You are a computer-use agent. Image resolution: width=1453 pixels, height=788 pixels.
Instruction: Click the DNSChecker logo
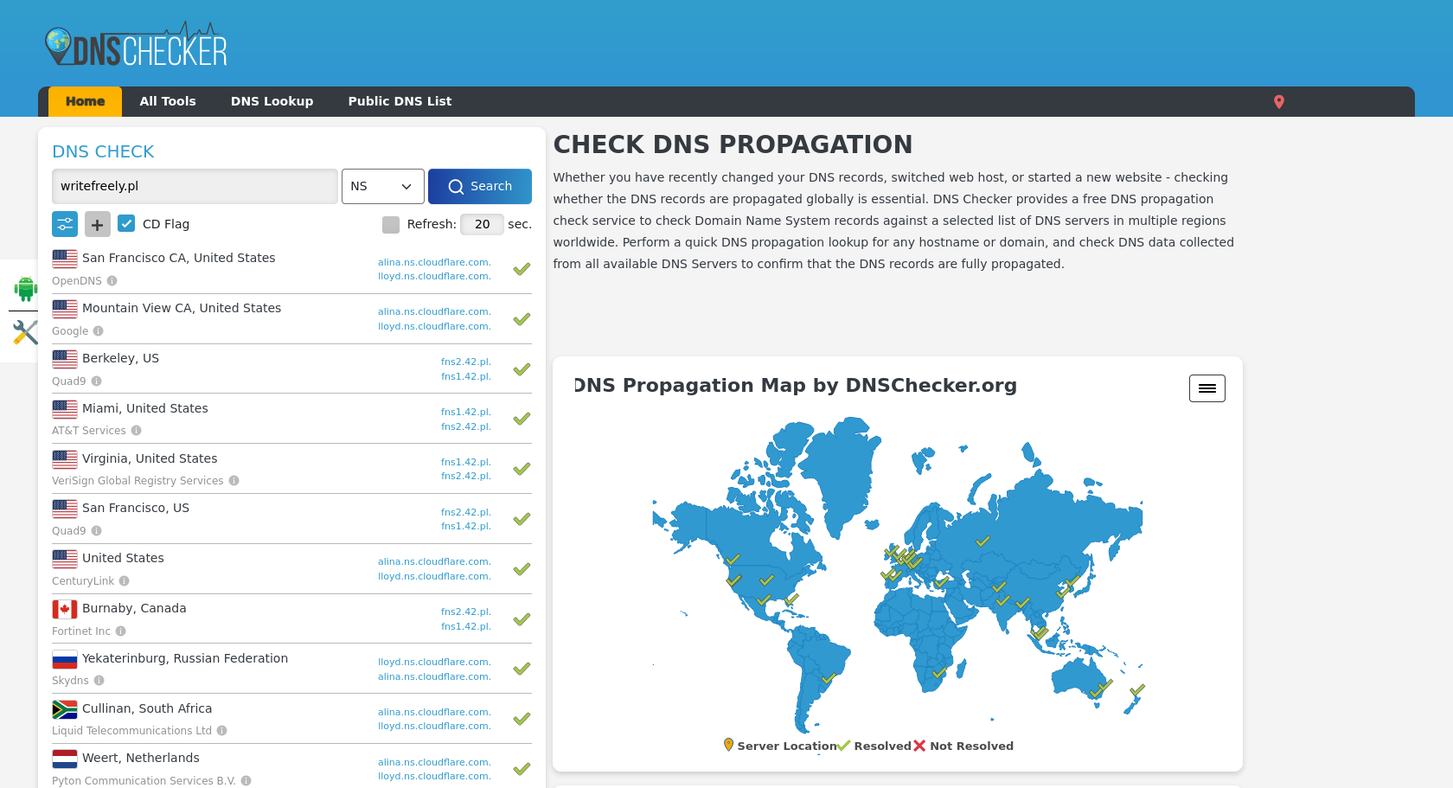point(136,46)
